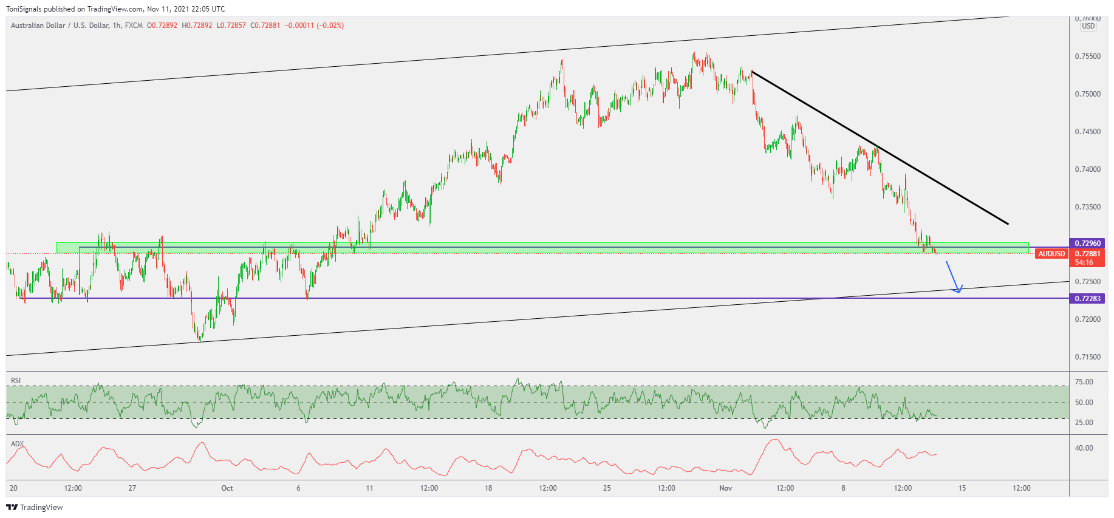
Task: Click the red AUDUSD symbol tag
Action: pyautogui.click(x=1051, y=254)
